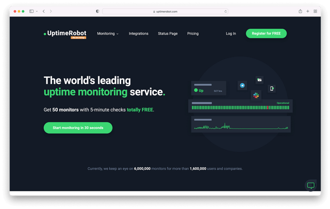Go forward with the browser forward arrow
The image size is (330, 209).
(51, 11)
